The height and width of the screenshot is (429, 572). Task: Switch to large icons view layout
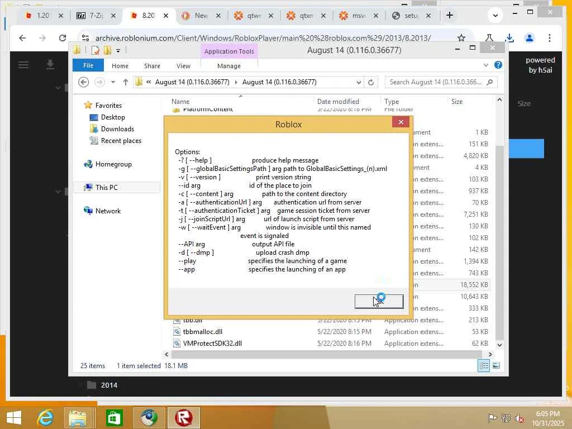pyautogui.click(x=496, y=365)
